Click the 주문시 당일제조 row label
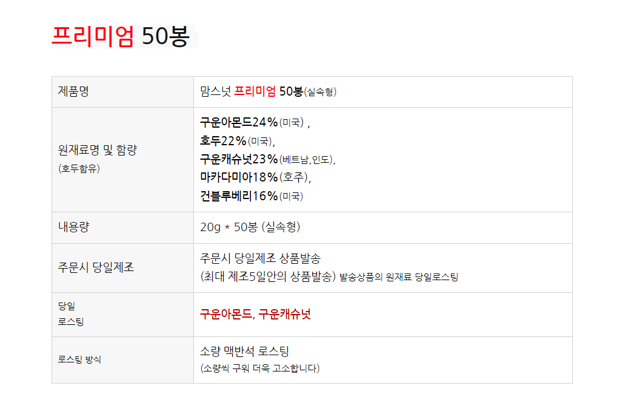 click(96, 267)
